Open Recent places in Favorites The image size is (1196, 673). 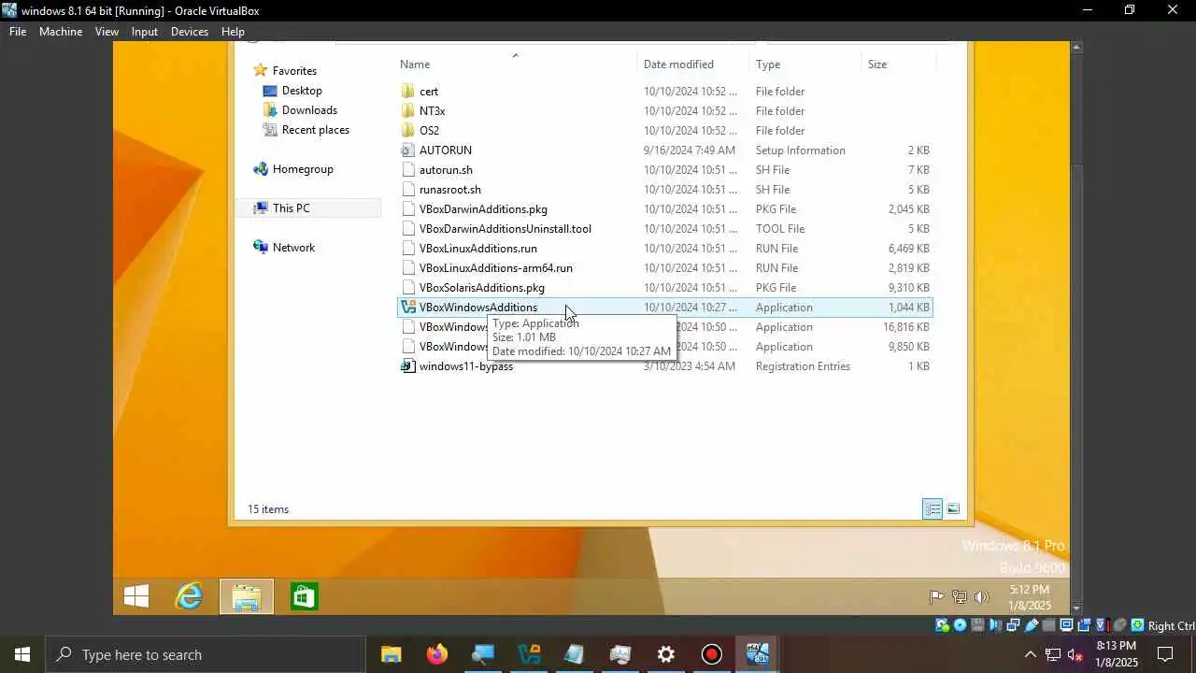[316, 130]
